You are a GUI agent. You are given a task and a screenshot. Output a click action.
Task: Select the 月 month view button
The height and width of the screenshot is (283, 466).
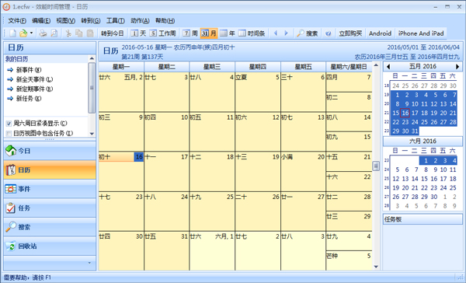(209, 33)
